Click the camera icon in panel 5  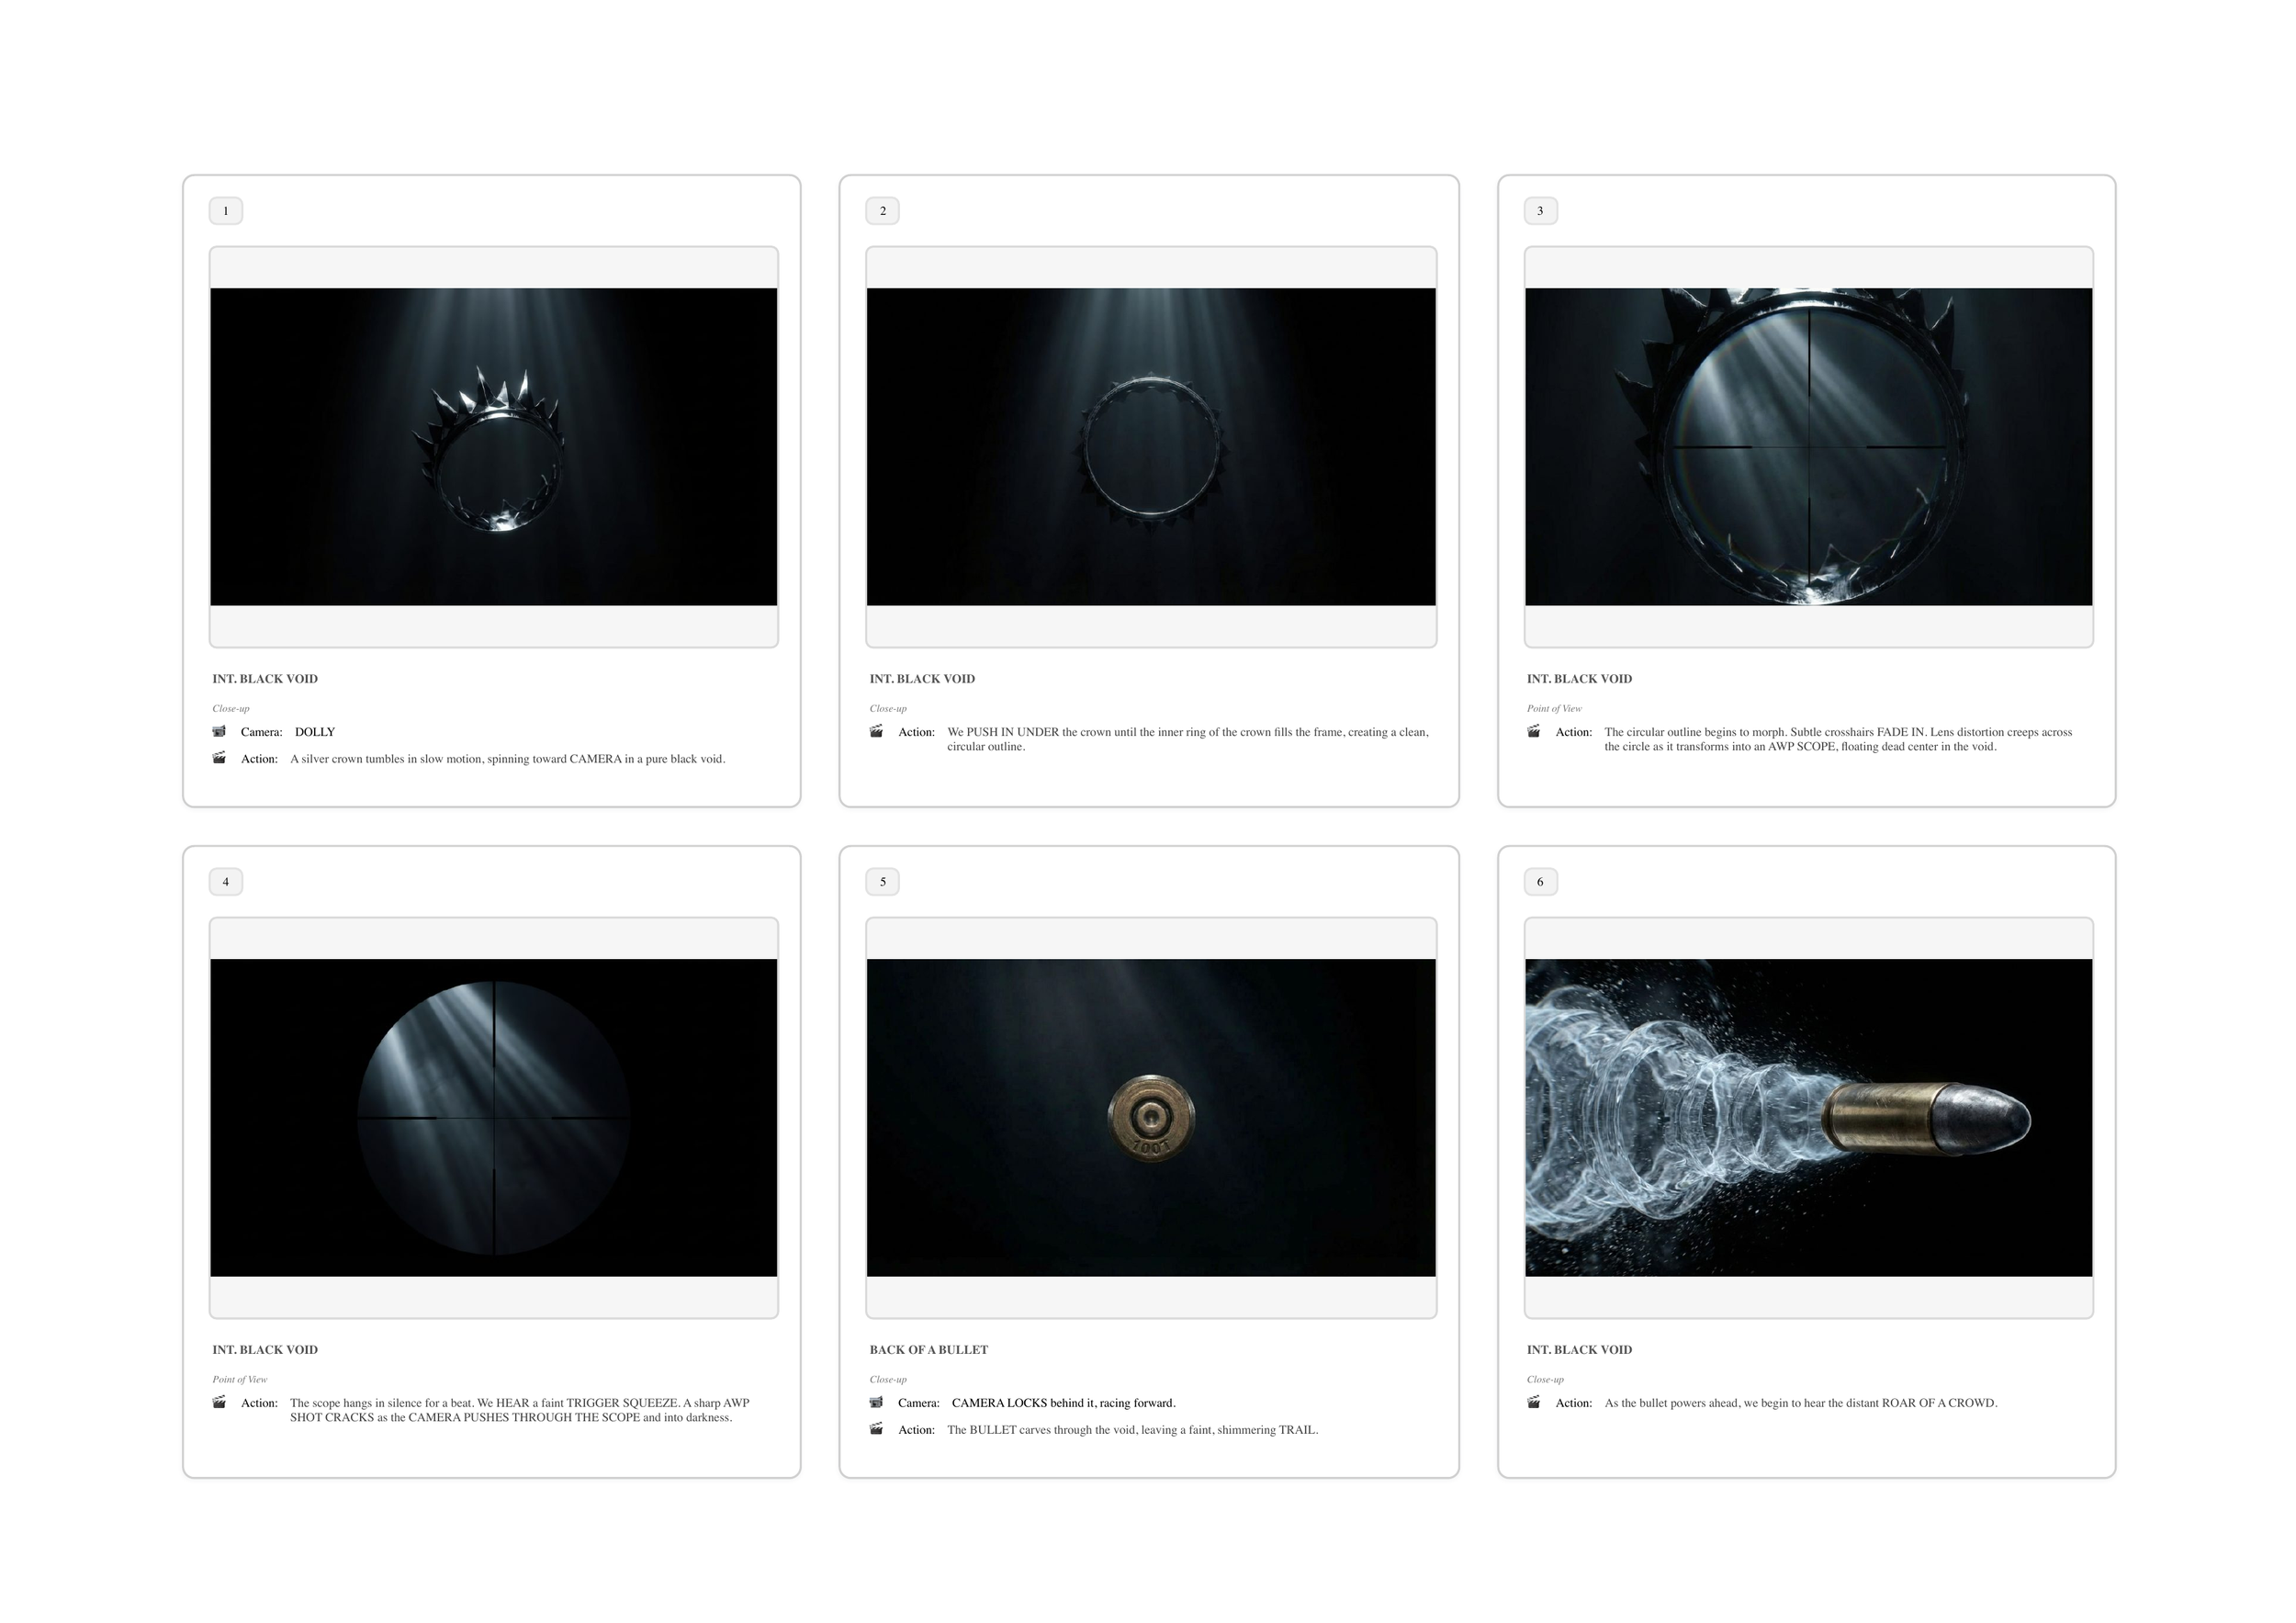click(876, 1402)
